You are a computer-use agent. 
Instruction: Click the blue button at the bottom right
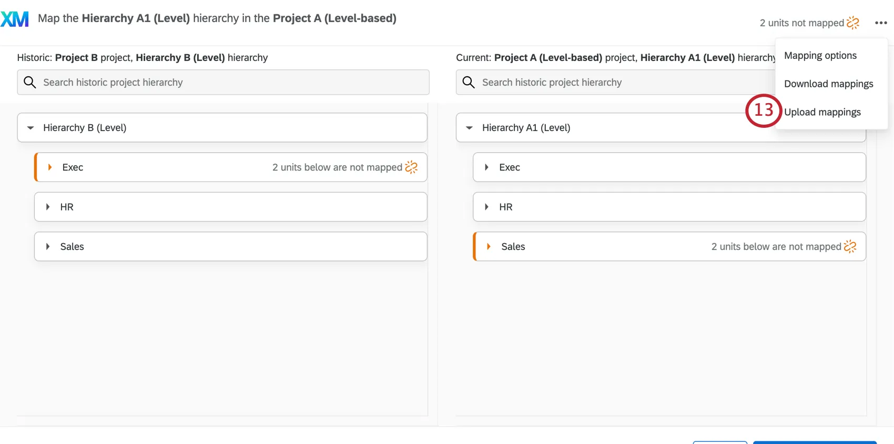click(815, 442)
